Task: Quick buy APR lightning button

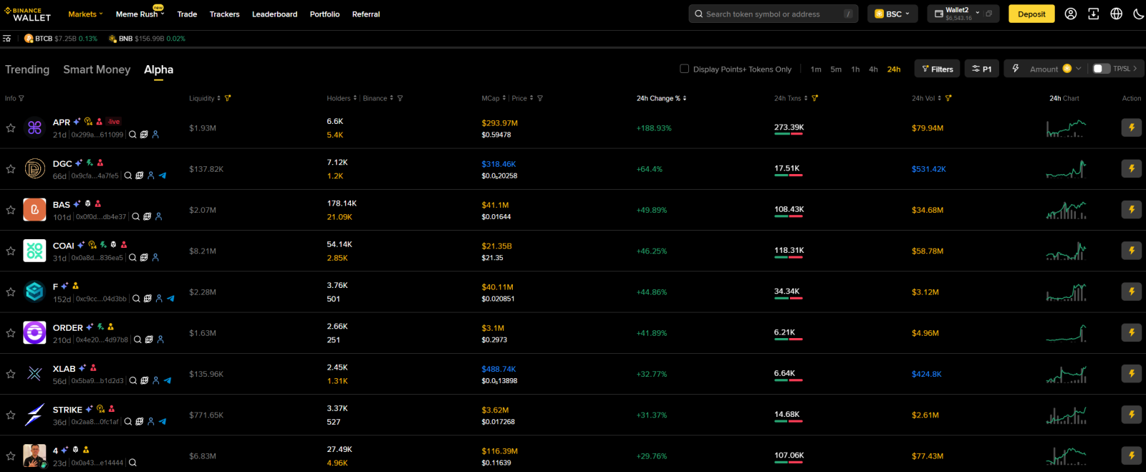Action: coord(1132,127)
